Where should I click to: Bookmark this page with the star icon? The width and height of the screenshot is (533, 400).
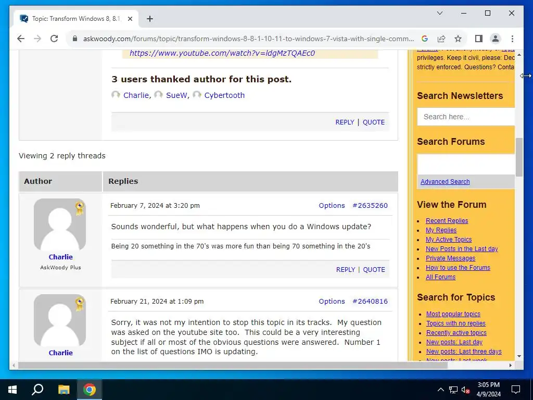pyautogui.click(x=458, y=39)
